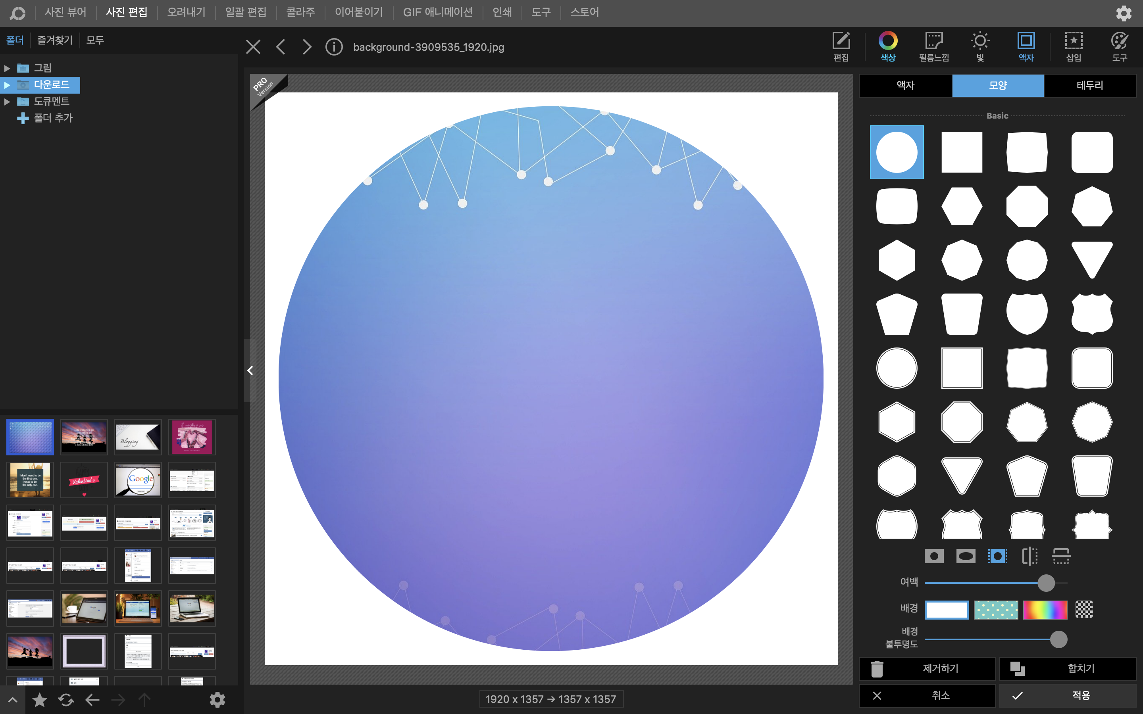This screenshot has width=1143, height=714.
Task: Open the 색상 (Color) tool
Action: point(887,46)
